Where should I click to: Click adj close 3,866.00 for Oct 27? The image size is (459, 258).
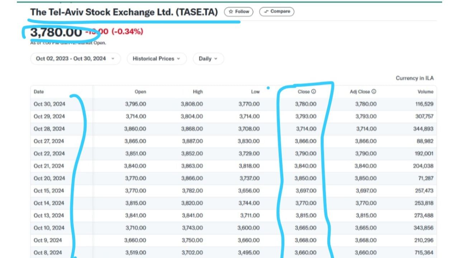click(x=366, y=141)
